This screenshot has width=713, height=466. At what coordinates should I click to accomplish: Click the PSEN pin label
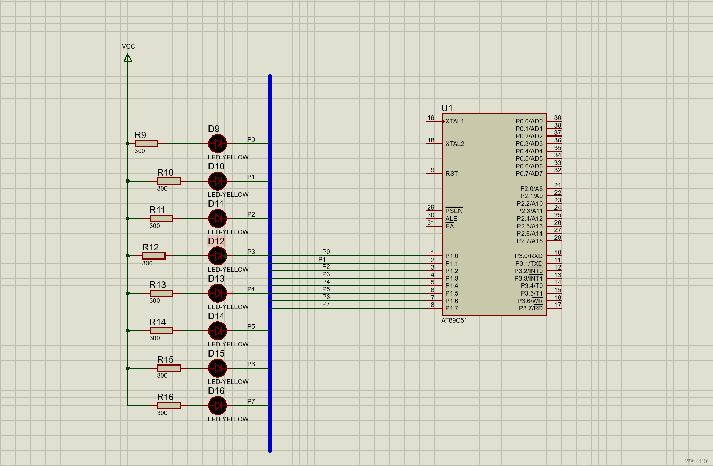pyautogui.click(x=454, y=211)
